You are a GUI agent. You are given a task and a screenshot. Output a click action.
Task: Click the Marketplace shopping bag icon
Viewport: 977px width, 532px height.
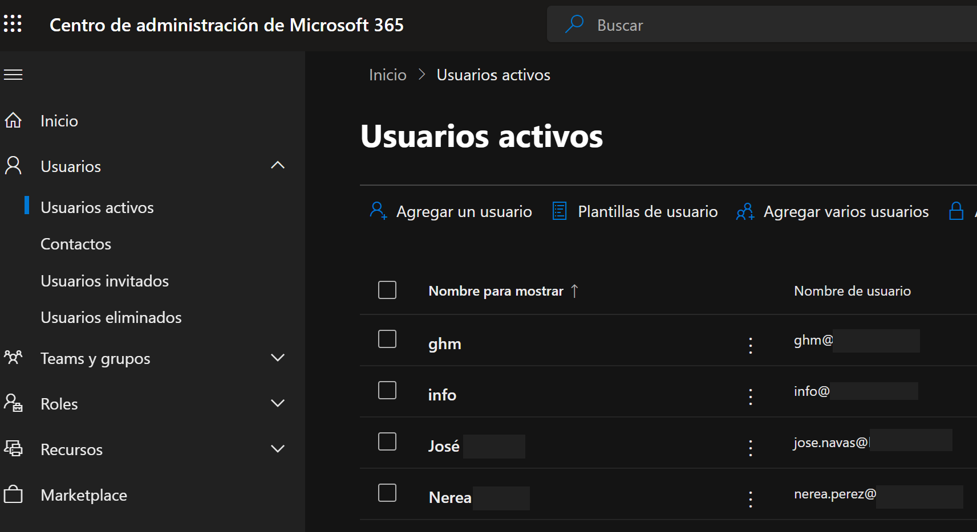pyautogui.click(x=13, y=494)
